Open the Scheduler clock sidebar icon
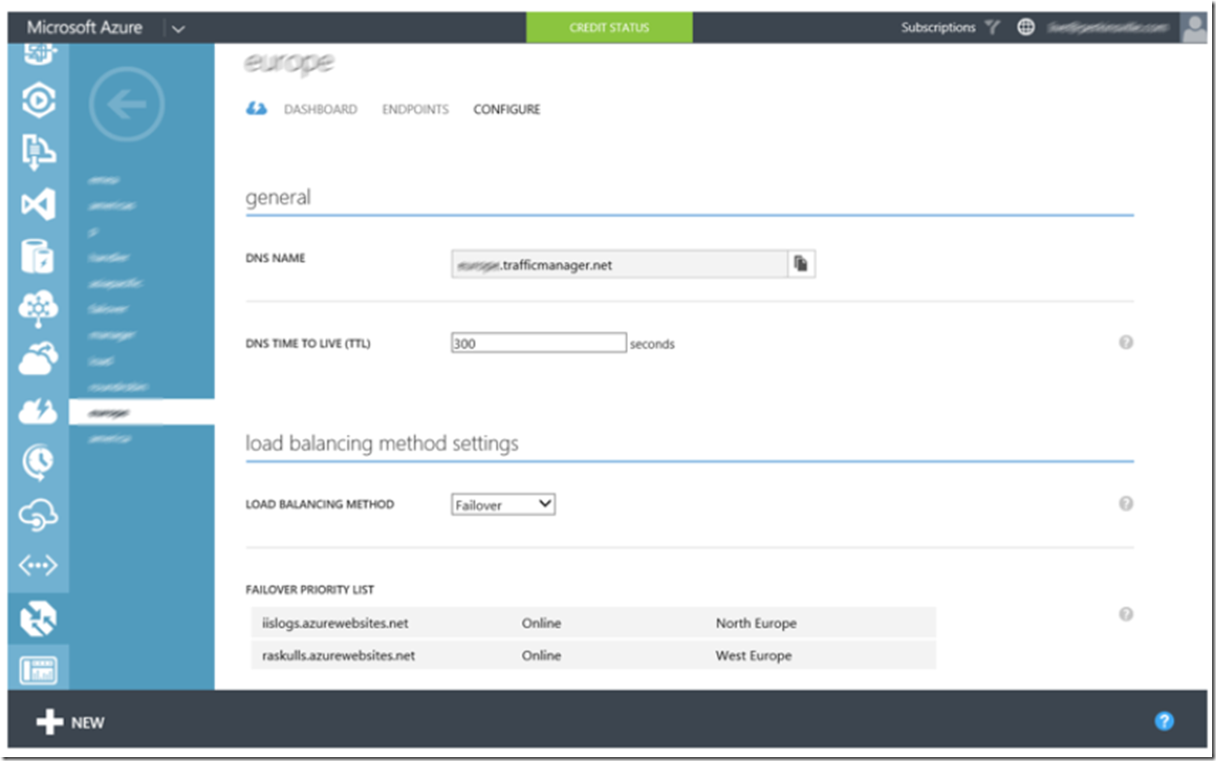Viewport: 1216px width, 761px height. point(38,463)
